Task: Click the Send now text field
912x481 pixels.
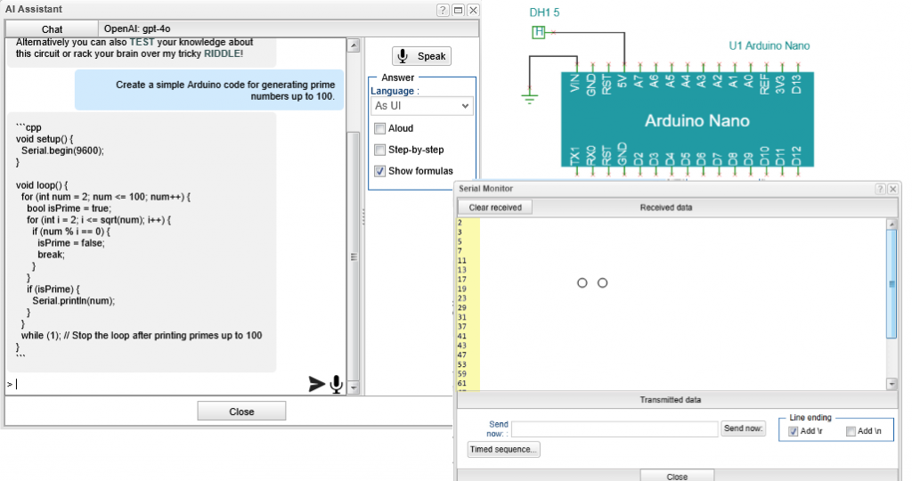Action: [x=615, y=429]
